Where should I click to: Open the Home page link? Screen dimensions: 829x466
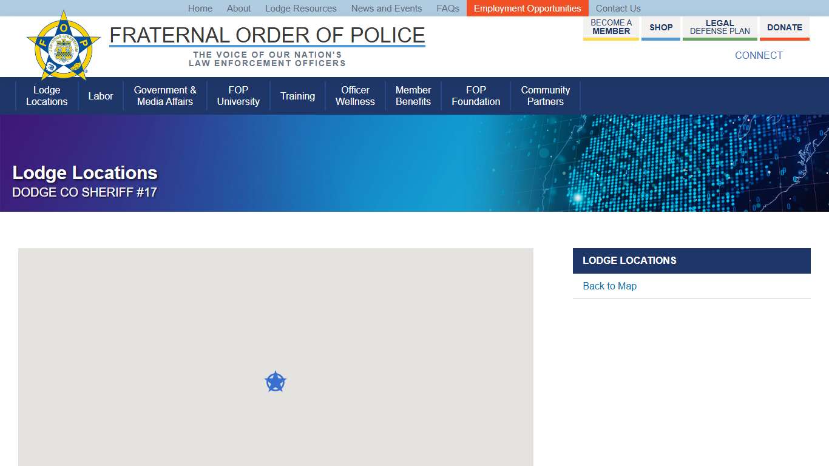[x=200, y=8]
